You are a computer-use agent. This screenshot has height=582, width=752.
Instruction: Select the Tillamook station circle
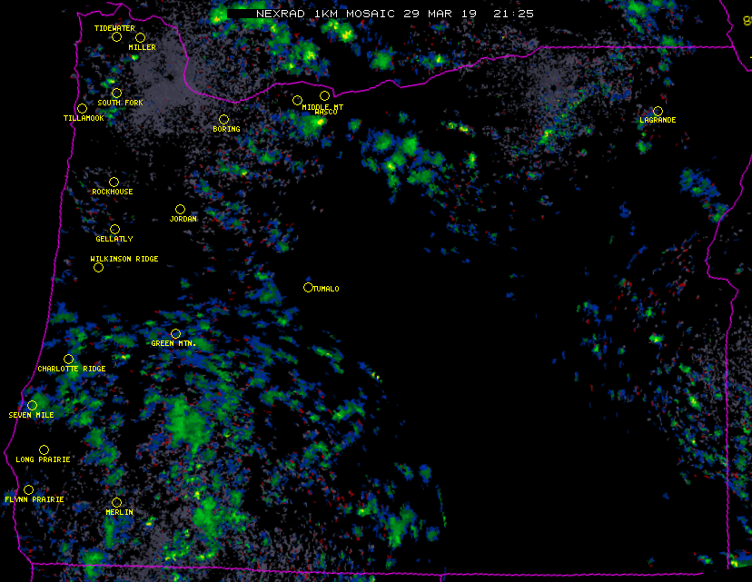click(82, 108)
